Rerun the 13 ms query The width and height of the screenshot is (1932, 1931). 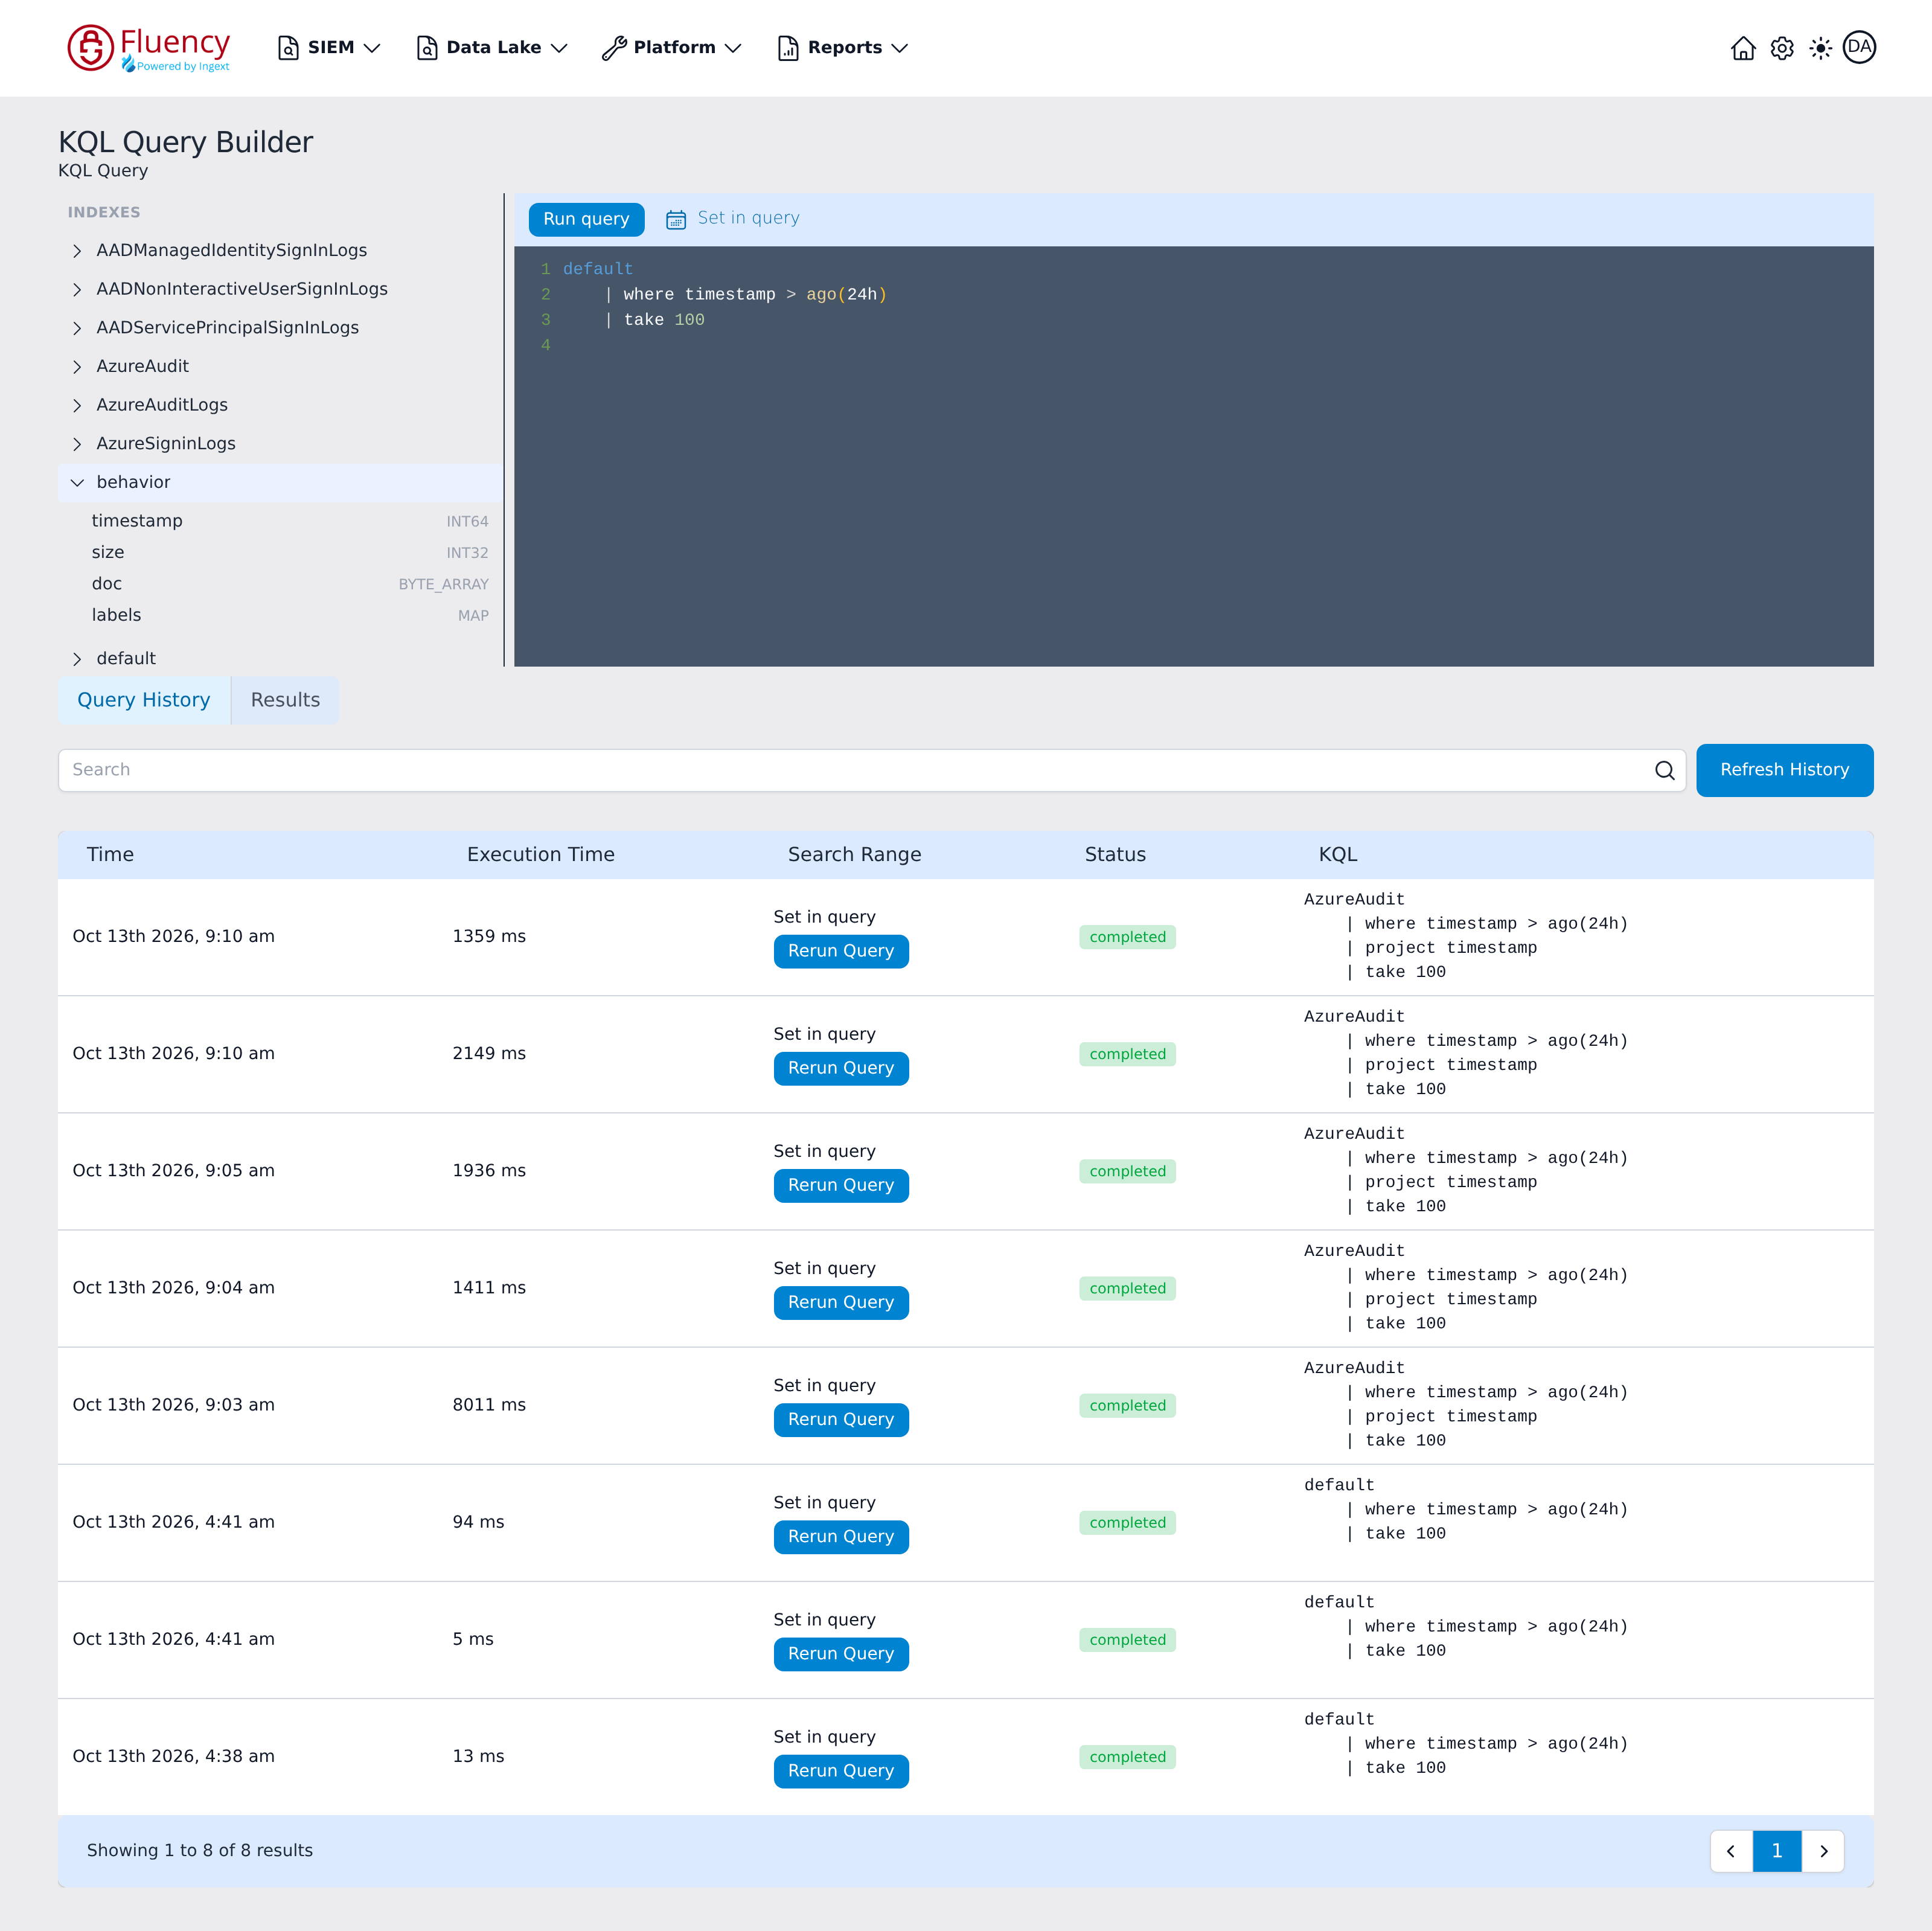841,1771
